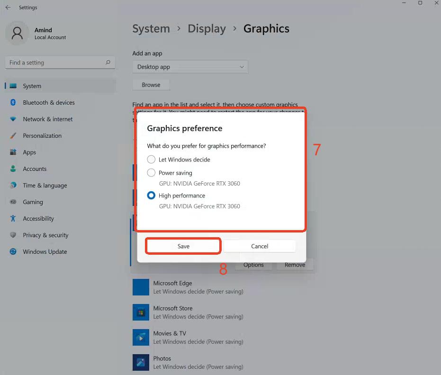Click the search magnifier icon
The width and height of the screenshot is (441, 375).
point(108,62)
